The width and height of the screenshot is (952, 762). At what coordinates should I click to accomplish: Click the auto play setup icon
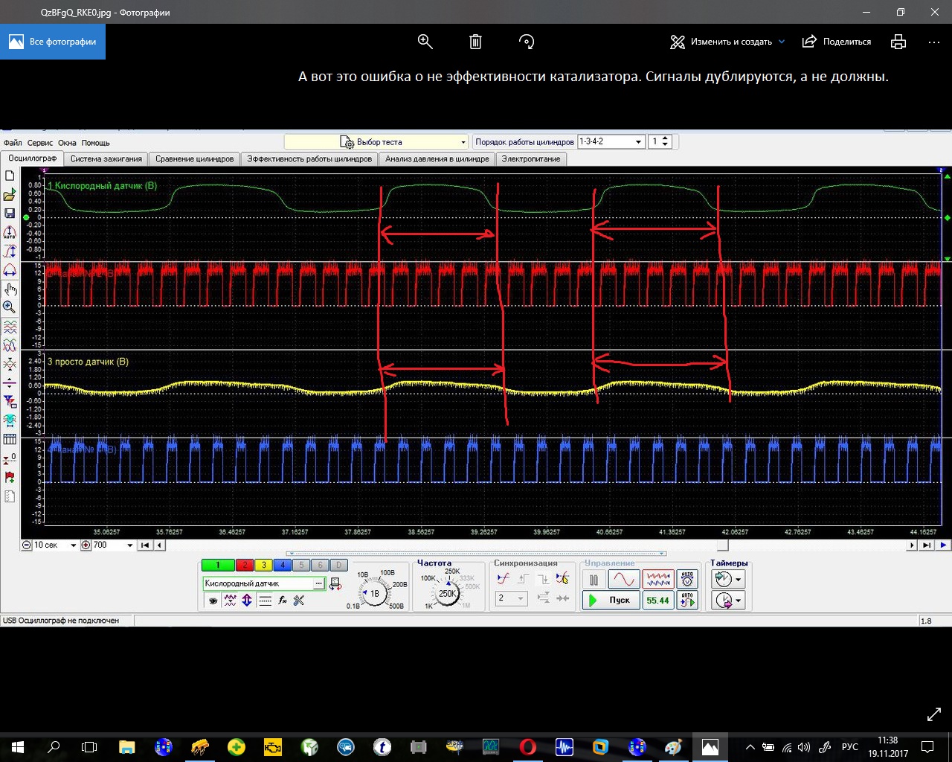pyautogui.click(x=687, y=600)
